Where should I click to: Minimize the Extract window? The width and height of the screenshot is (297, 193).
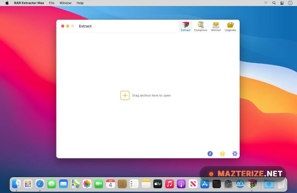68,26
